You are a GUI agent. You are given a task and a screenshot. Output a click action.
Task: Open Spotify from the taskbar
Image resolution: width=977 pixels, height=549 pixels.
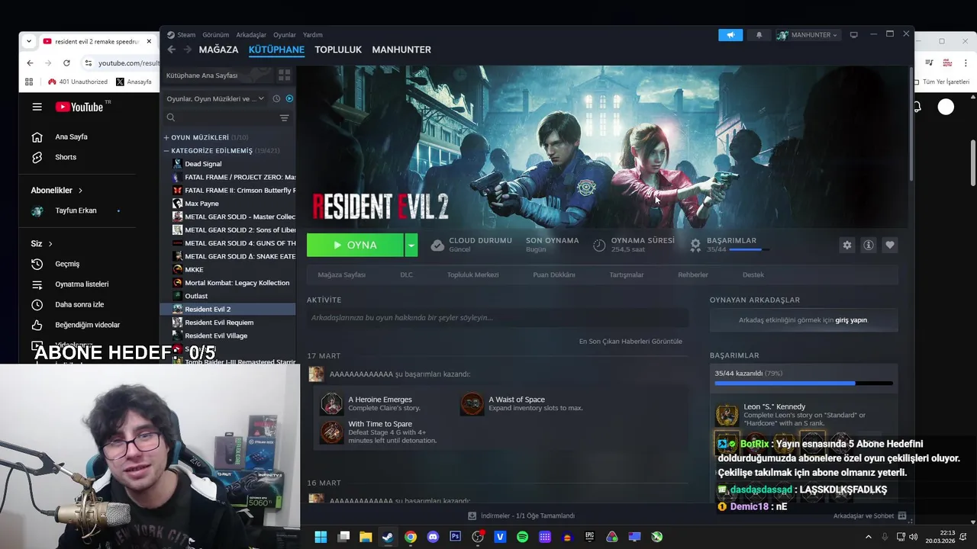522,537
